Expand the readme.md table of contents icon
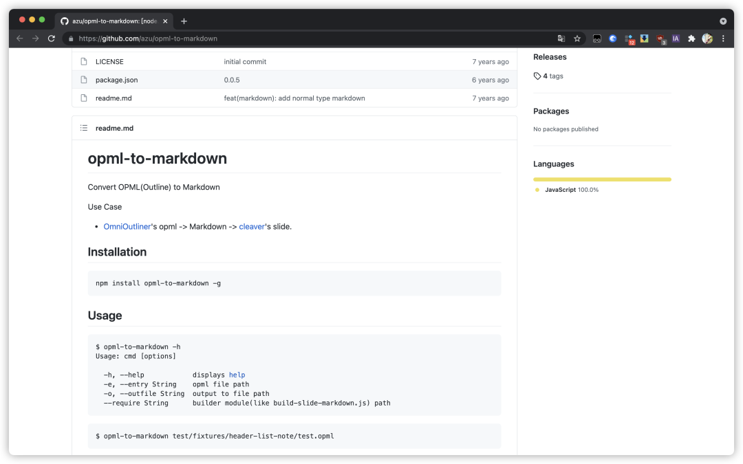743x464 pixels. 83,128
